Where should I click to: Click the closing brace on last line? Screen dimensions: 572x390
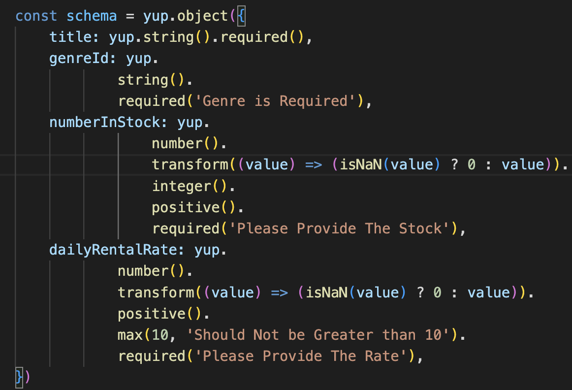(18, 377)
